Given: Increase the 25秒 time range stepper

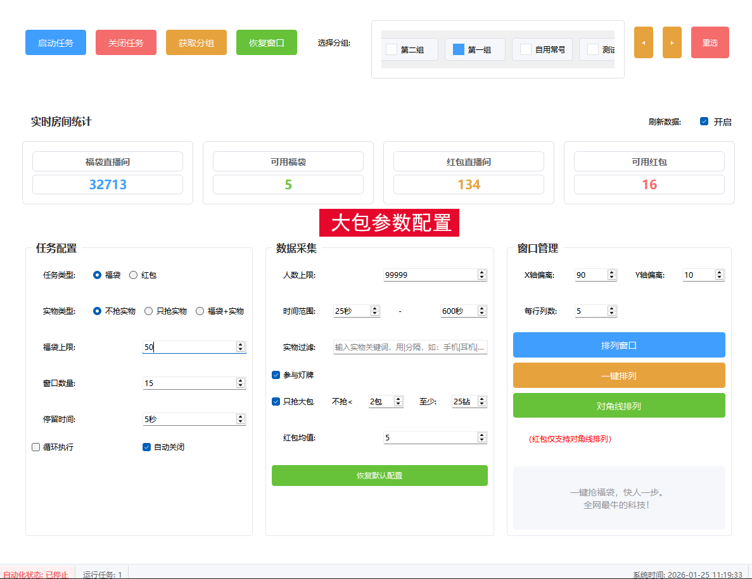Looking at the screenshot, I should point(375,308).
